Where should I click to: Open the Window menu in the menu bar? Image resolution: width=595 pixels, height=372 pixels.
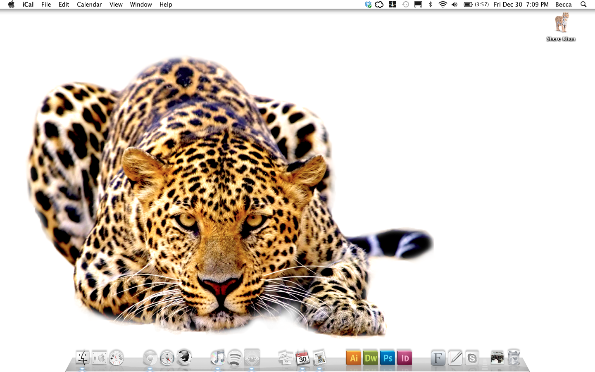coord(141,5)
